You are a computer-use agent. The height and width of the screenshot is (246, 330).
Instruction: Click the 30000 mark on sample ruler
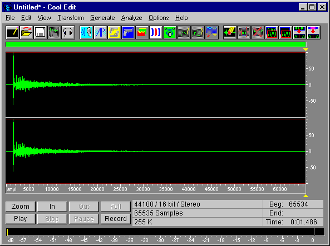click(x=143, y=189)
